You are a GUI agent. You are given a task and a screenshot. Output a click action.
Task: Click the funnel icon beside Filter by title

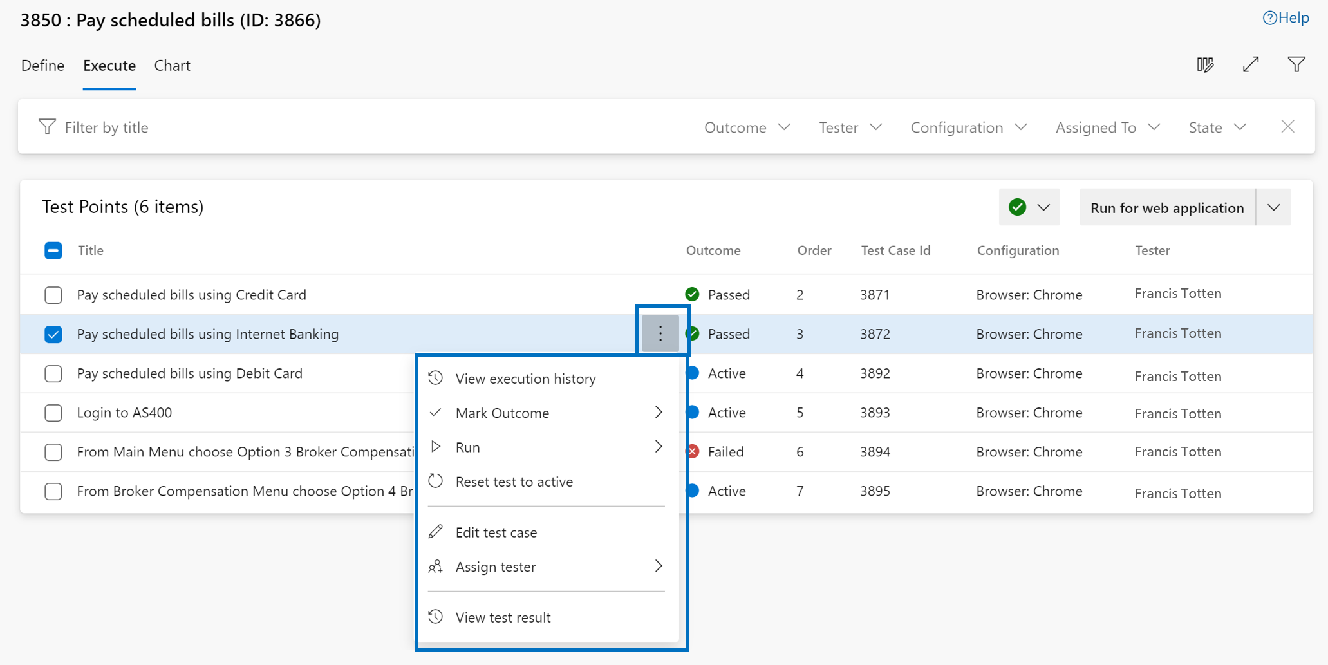tap(47, 126)
